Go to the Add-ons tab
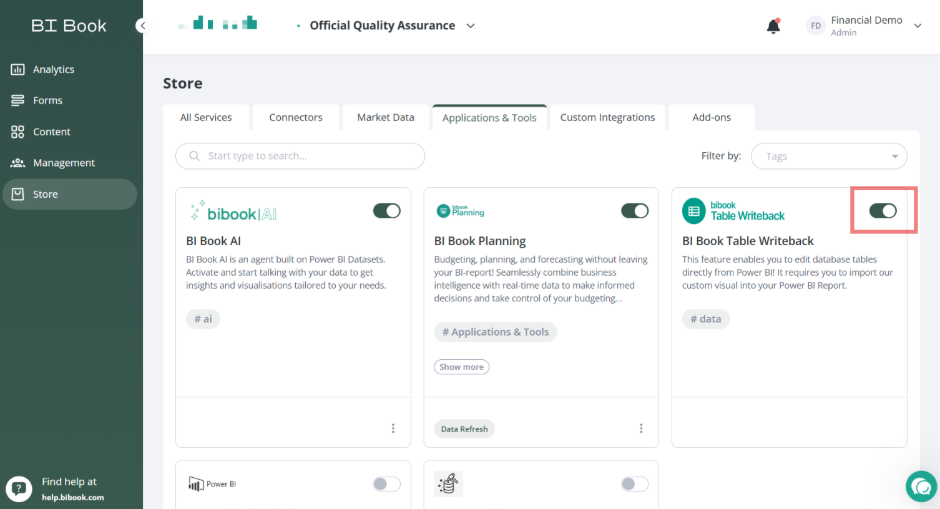This screenshot has width=940, height=509. 712,117
